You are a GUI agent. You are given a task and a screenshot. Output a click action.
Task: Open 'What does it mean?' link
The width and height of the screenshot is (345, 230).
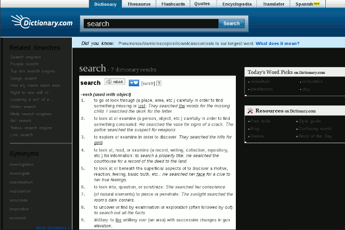click(x=277, y=43)
